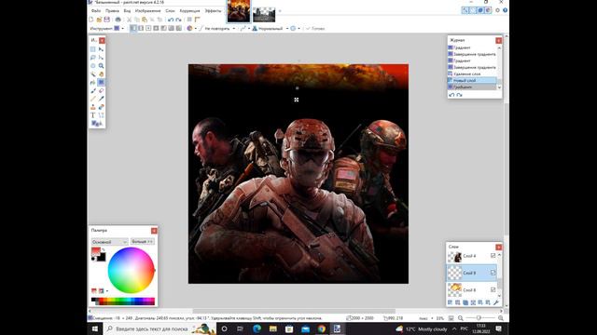Select the highlighted Gradient tool

[x=102, y=82]
